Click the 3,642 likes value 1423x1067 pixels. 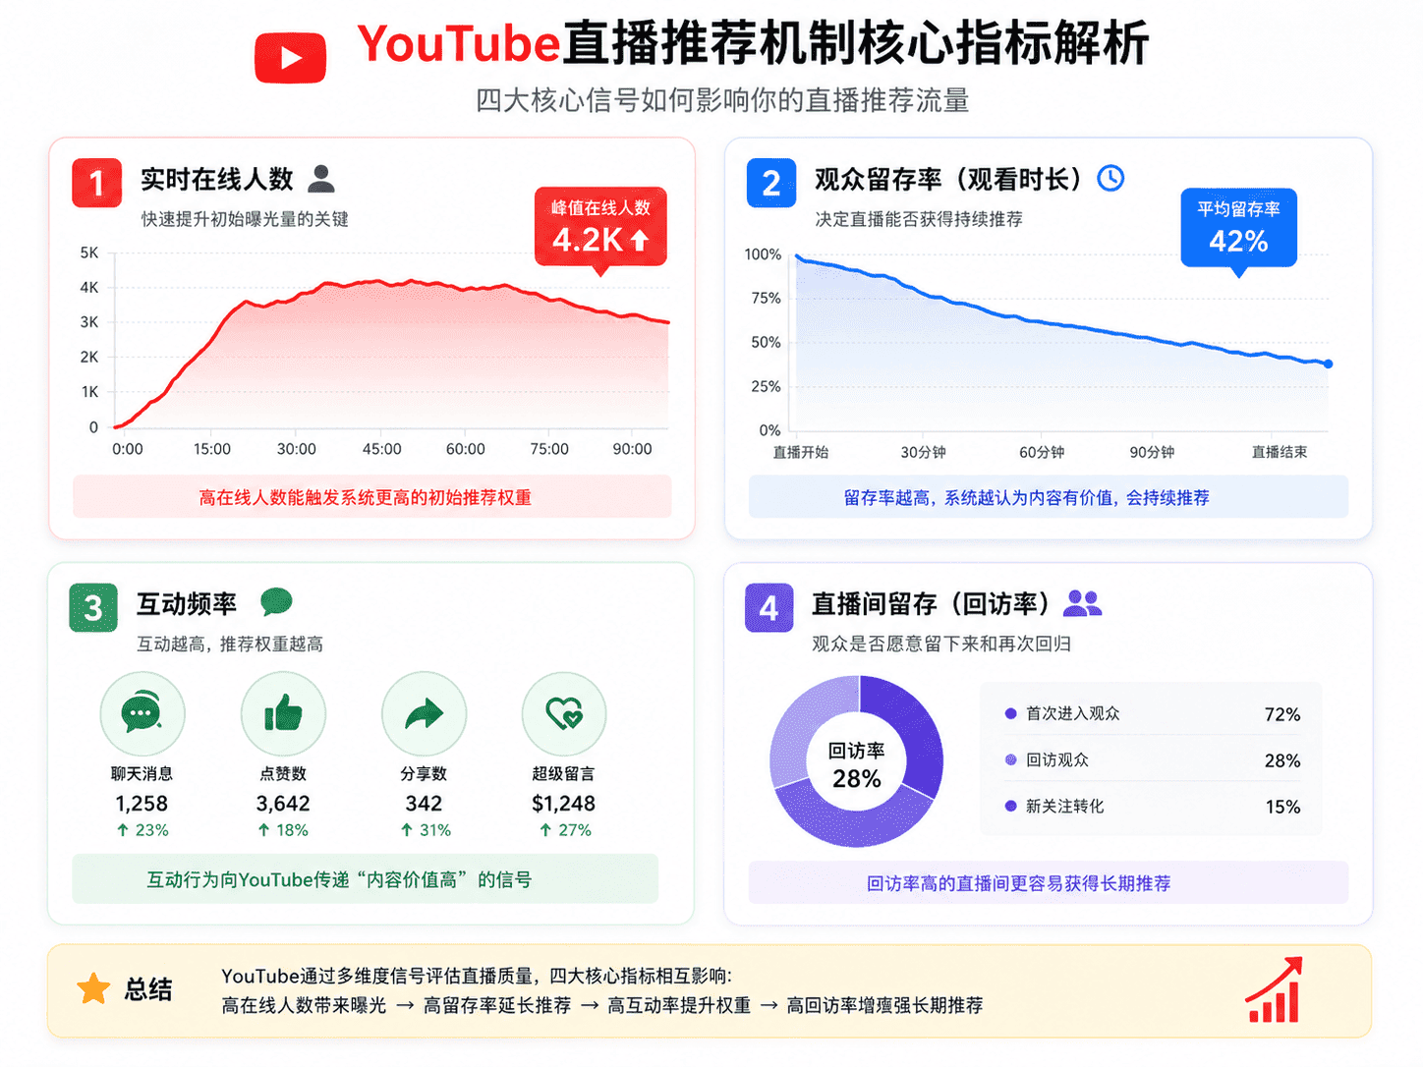(283, 804)
